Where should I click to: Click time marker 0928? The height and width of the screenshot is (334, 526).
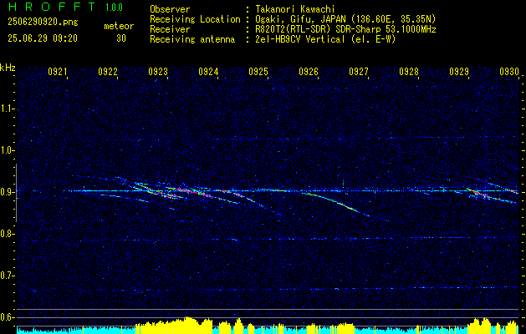point(409,72)
